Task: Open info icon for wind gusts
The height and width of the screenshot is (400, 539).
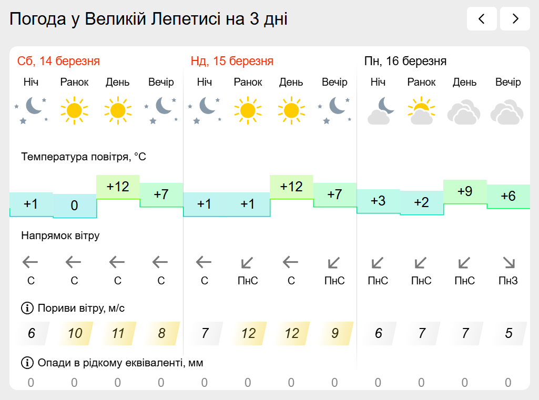Action: [27, 308]
